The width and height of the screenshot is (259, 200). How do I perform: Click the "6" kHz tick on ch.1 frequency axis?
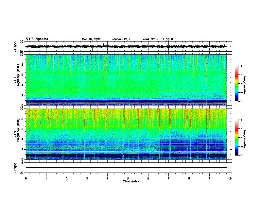click(23, 75)
